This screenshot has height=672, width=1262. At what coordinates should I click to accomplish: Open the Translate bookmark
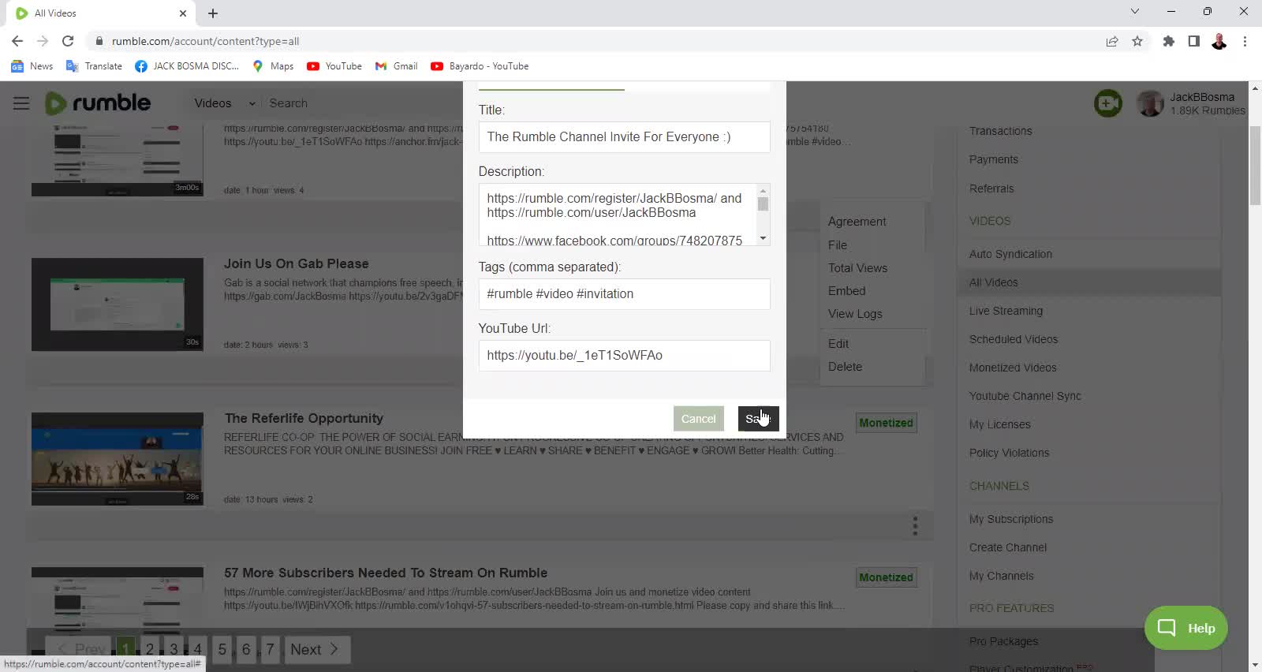(94, 66)
